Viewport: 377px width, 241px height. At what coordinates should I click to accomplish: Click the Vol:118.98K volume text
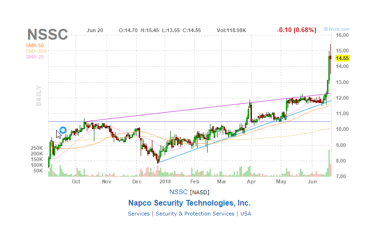[x=231, y=30]
